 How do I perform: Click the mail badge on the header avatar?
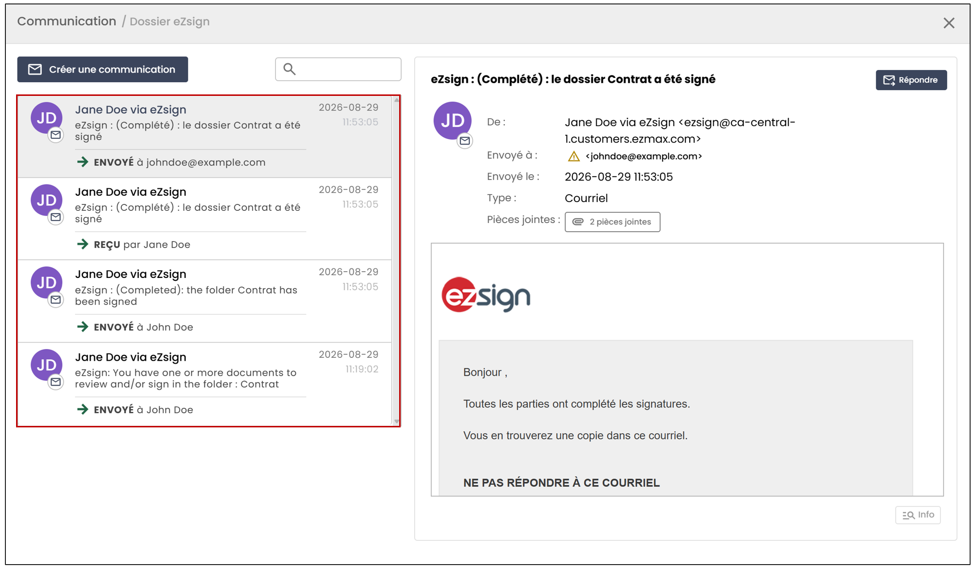click(465, 141)
